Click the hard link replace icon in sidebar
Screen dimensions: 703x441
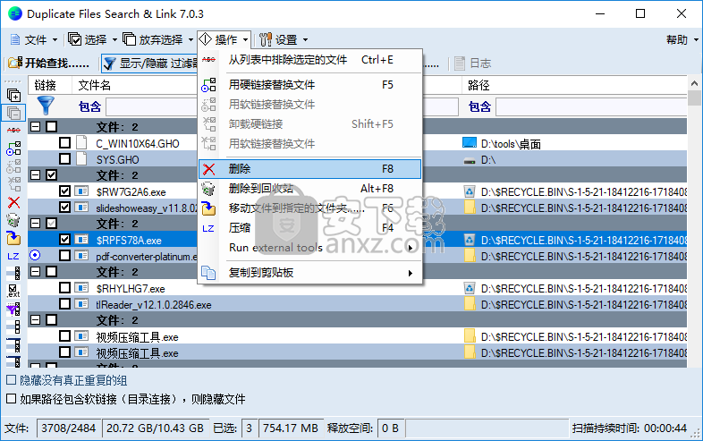[x=13, y=148]
